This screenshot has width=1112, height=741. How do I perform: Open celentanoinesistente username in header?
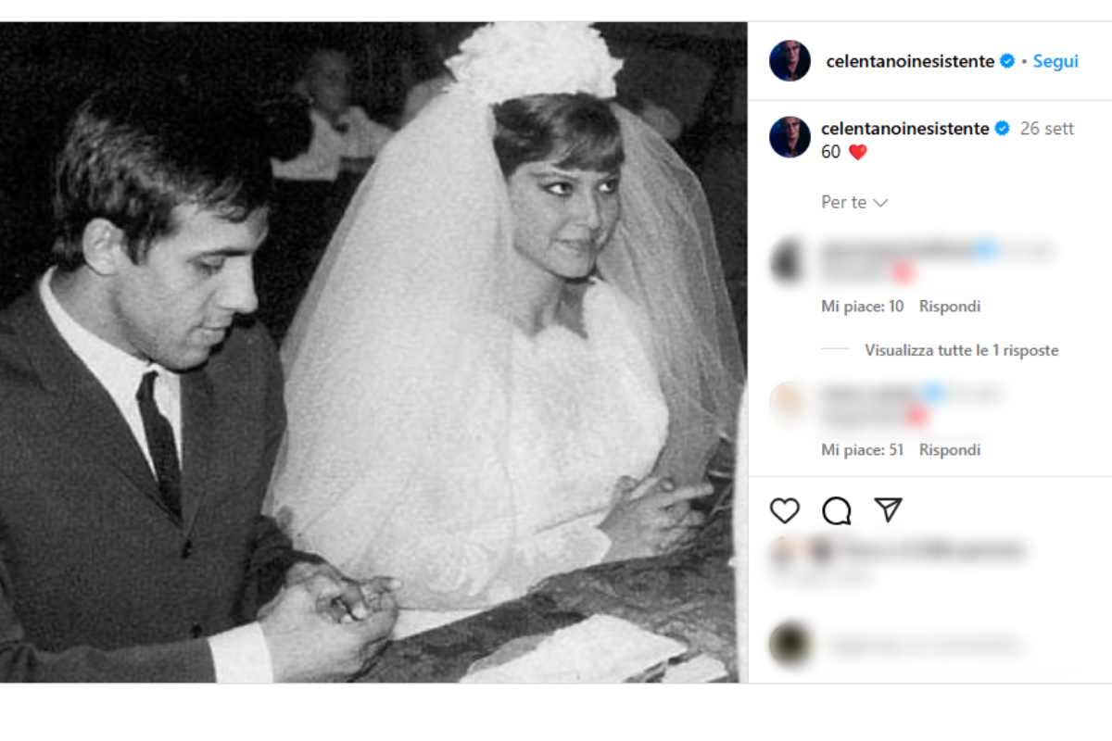click(909, 61)
